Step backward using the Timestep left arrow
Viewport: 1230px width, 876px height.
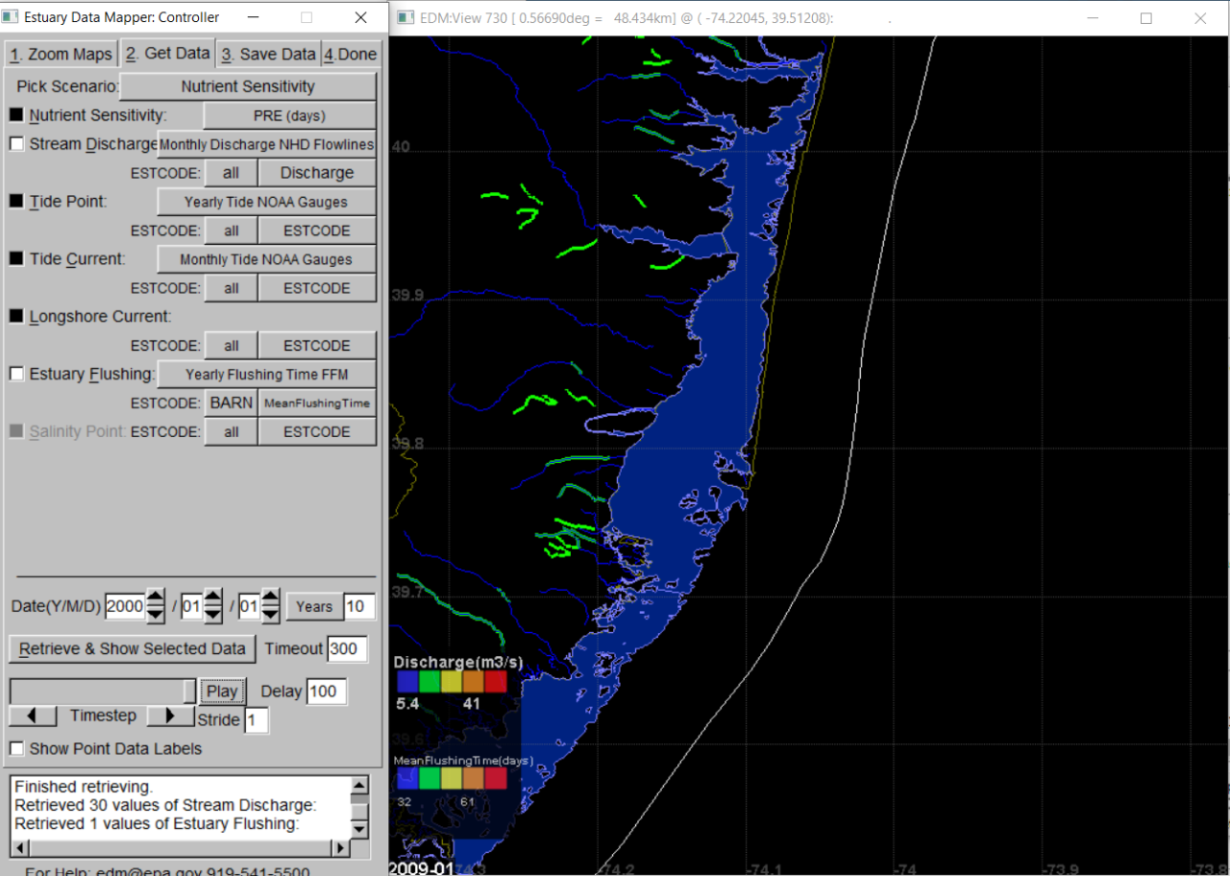33,715
